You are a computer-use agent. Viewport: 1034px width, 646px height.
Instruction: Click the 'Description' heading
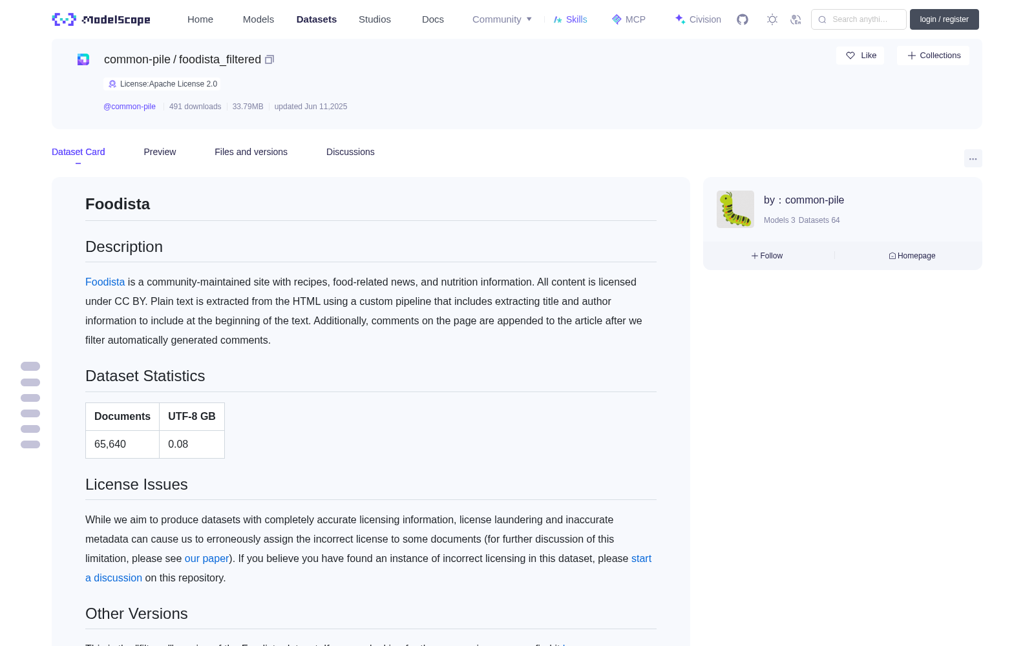tap(124, 247)
